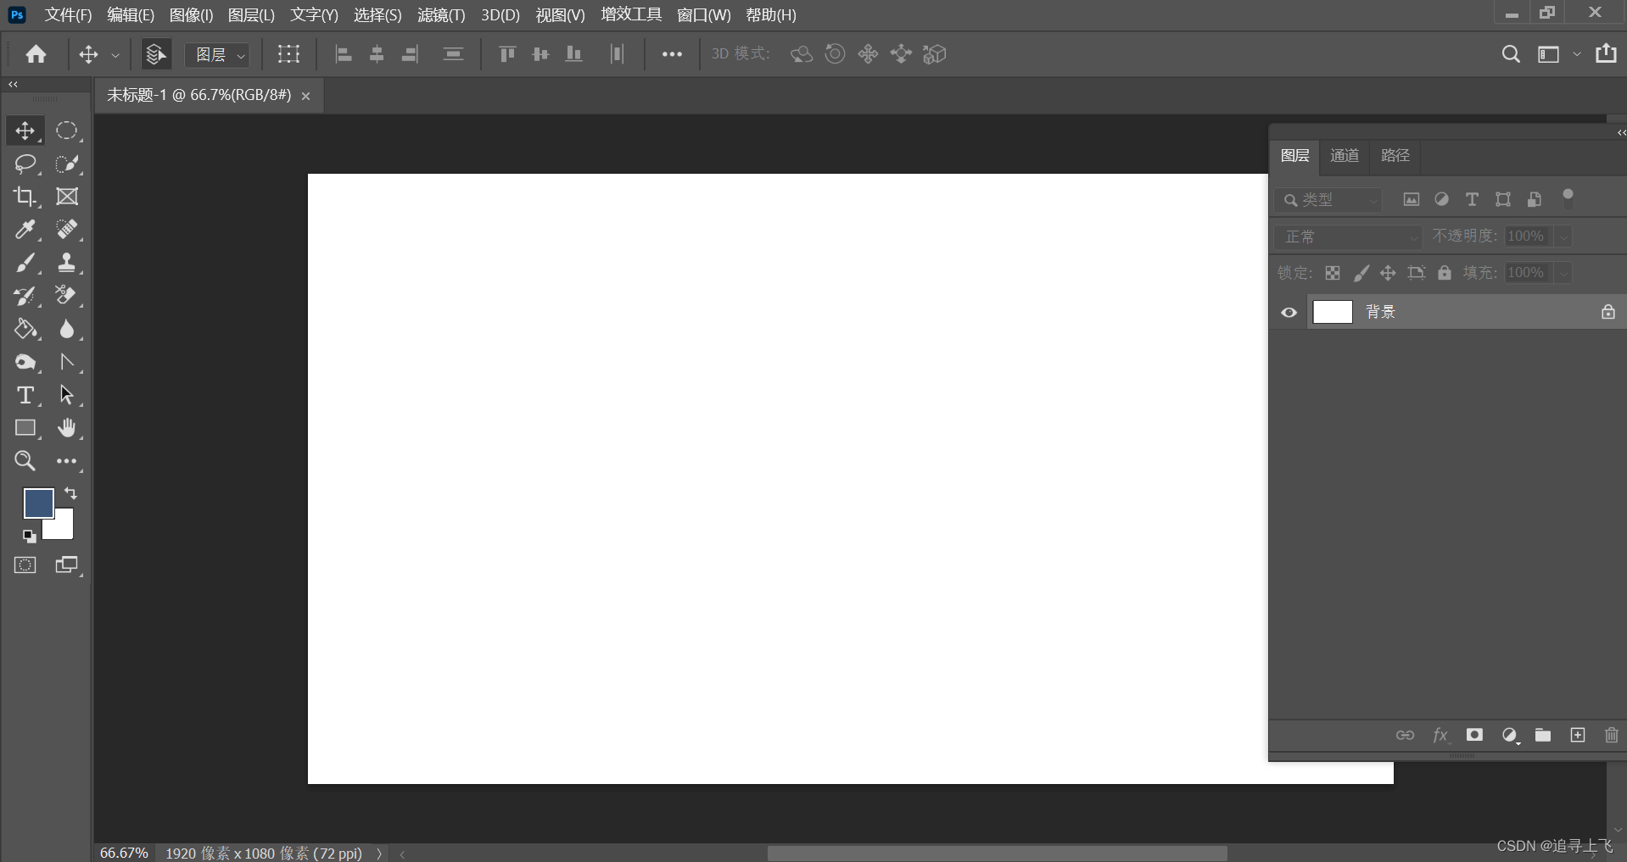Open the 图层 auto-select dropdown
The width and height of the screenshot is (1627, 862).
tap(218, 55)
